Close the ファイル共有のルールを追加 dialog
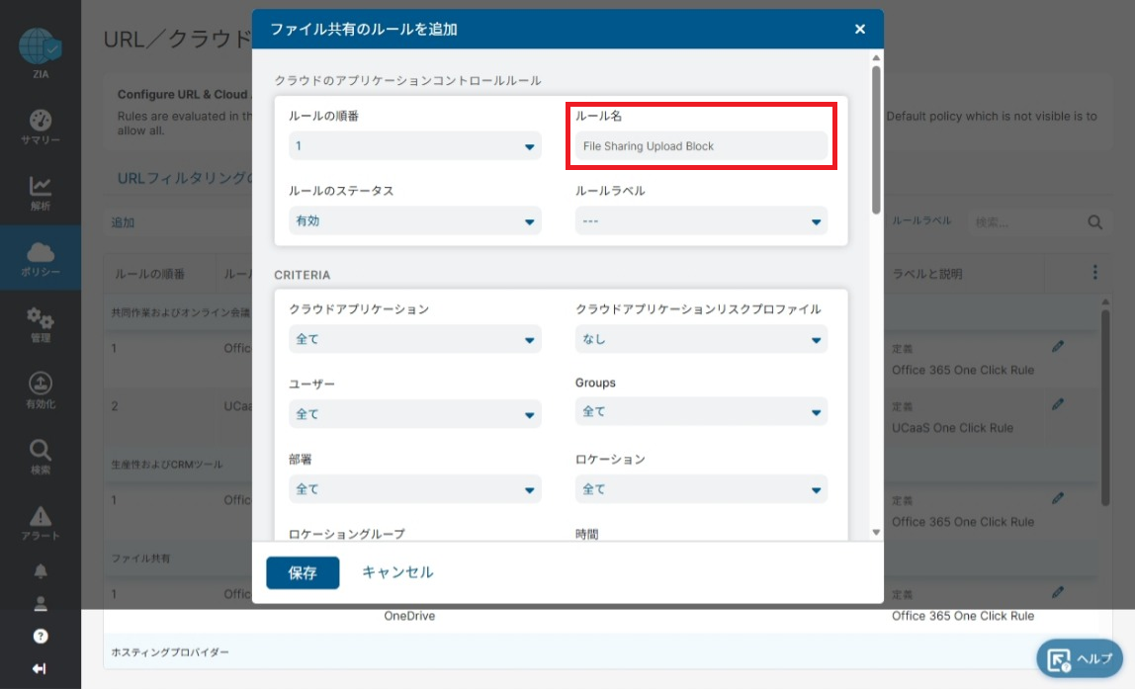Viewport: 1135px width, 689px height. (x=860, y=30)
